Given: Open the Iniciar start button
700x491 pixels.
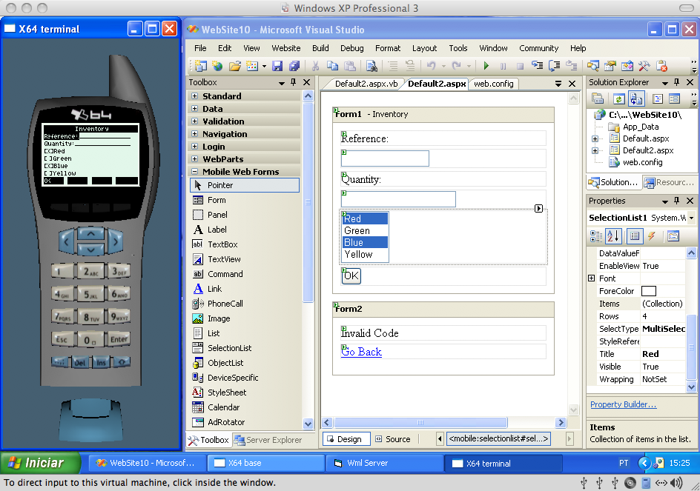Looking at the screenshot, I should (x=41, y=463).
